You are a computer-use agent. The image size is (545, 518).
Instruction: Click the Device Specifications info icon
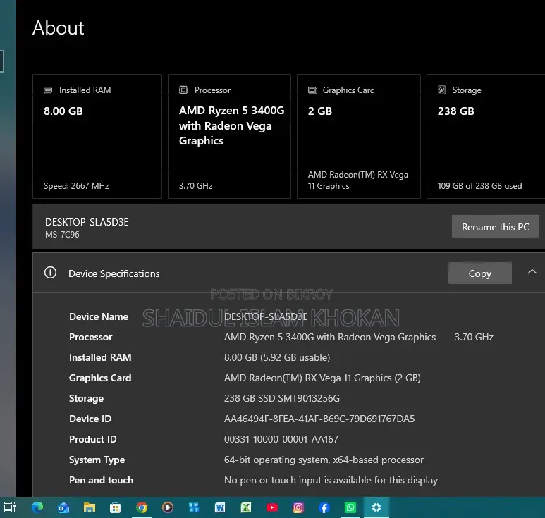[50, 272]
